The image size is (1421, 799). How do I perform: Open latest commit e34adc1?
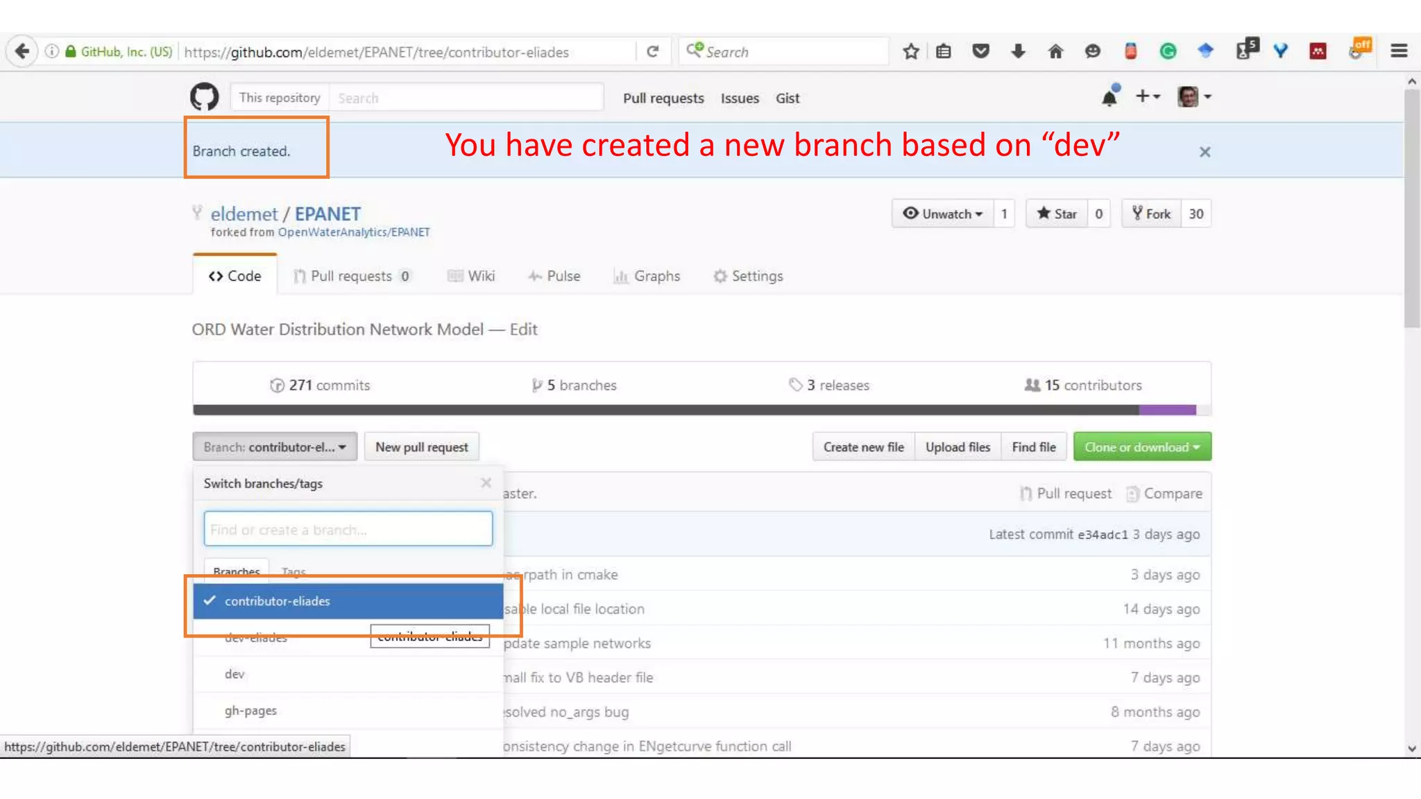tap(1103, 534)
